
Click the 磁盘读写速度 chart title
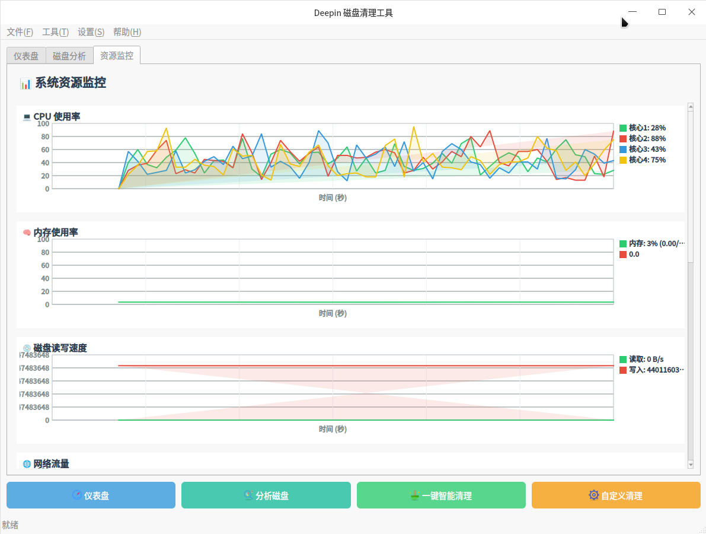(x=60, y=348)
